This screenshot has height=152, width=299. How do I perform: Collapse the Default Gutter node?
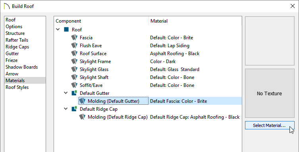click(x=66, y=93)
